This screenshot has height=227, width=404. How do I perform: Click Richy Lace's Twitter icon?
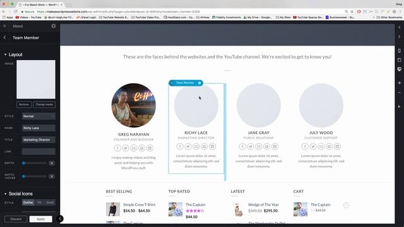point(188,146)
